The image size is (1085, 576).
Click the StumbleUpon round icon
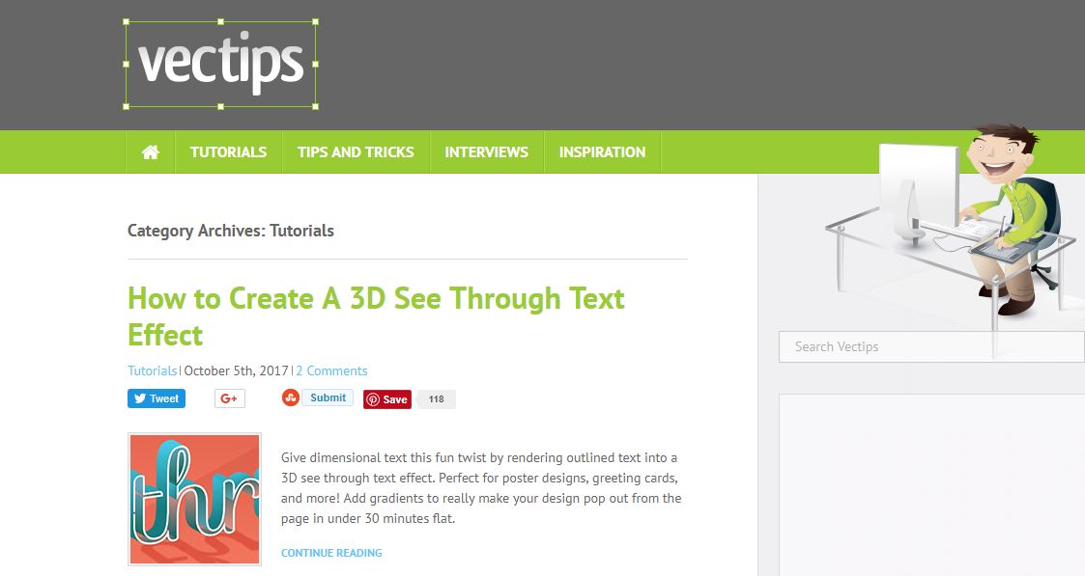(291, 398)
